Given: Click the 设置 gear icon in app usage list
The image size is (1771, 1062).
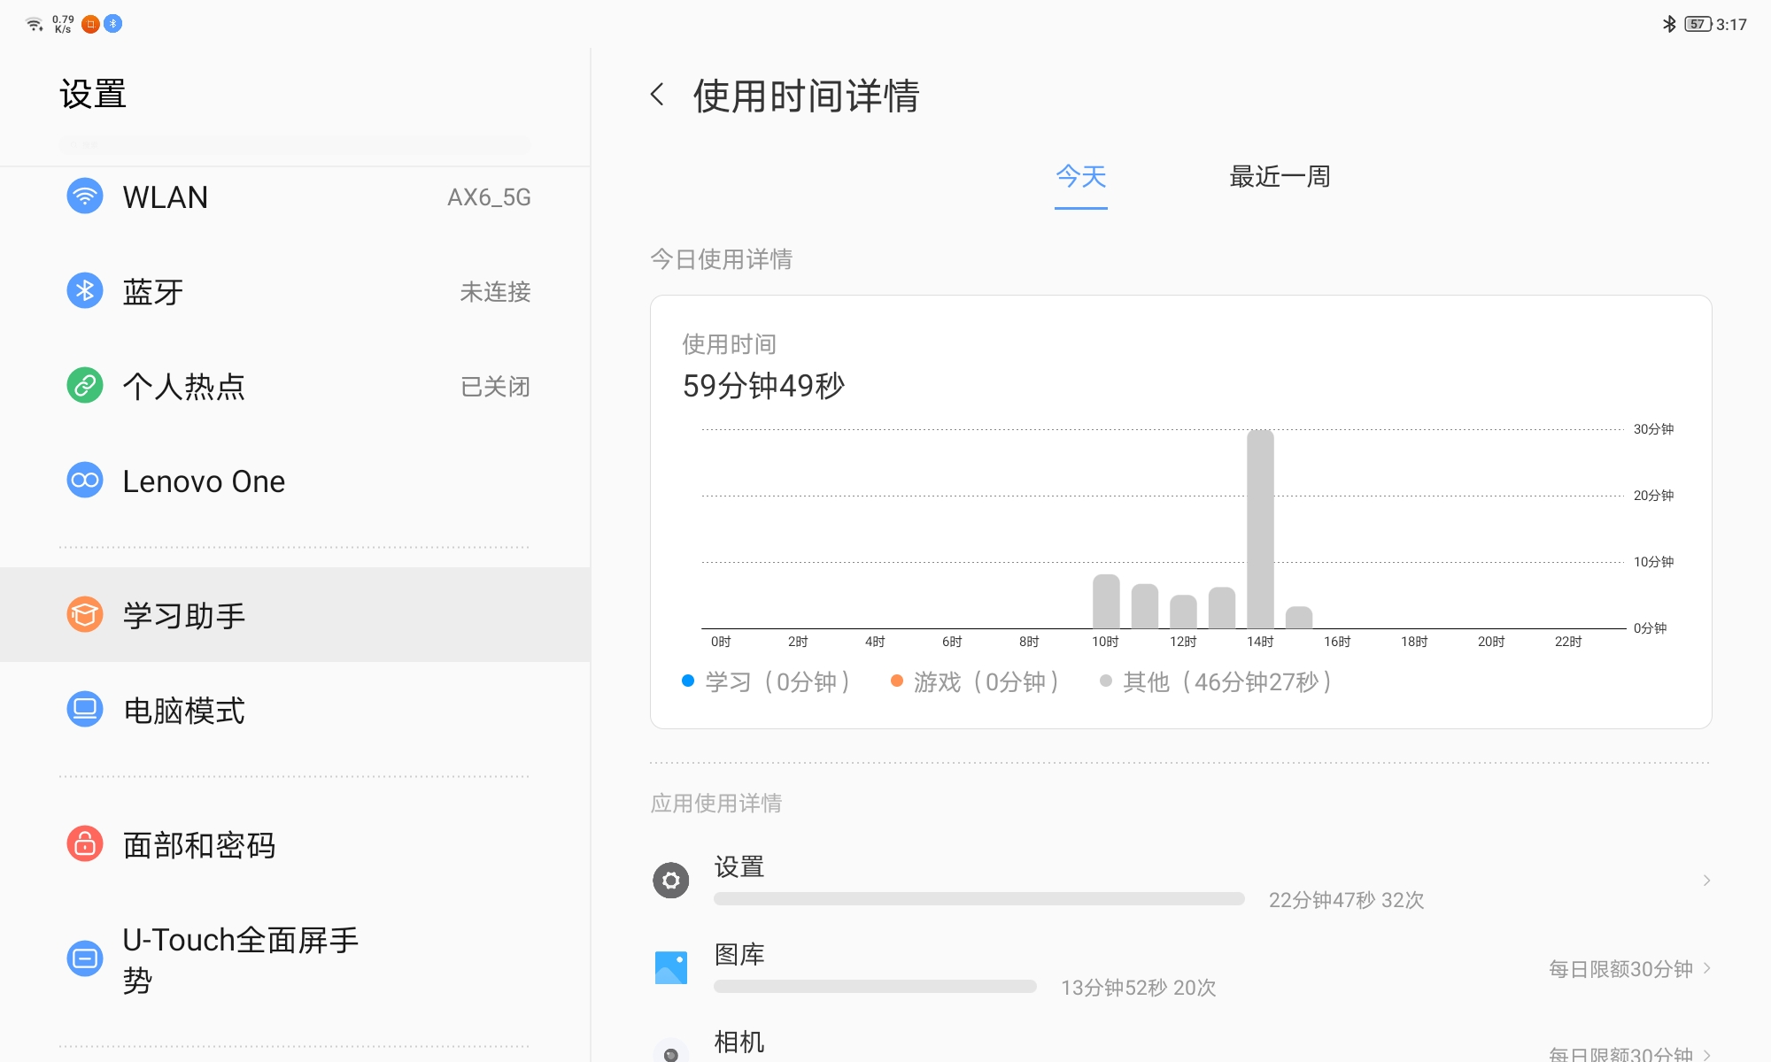Looking at the screenshot, I should click(x=670, y=880).
